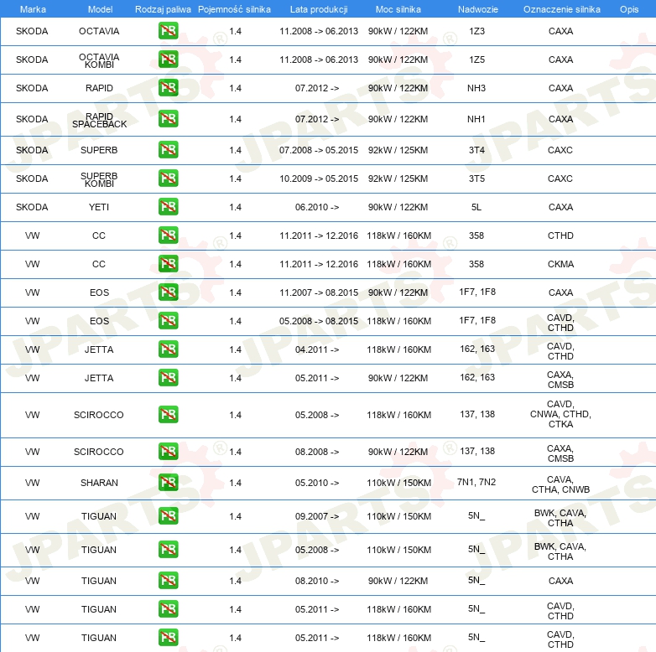Click the Moc silnika column header
This screenshot has height=652, width=656.
click(398, 9)
